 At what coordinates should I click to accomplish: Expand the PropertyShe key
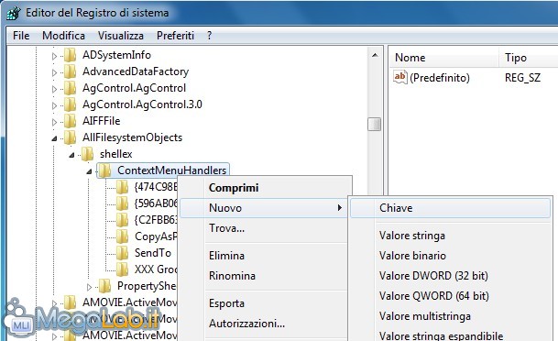click(x=89, y=287)
